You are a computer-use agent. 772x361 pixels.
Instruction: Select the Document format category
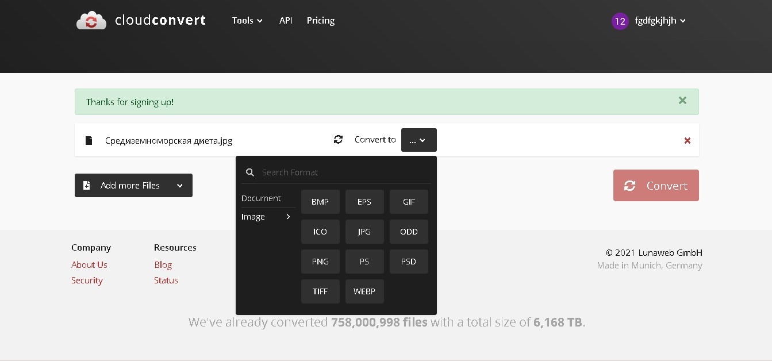262,198
